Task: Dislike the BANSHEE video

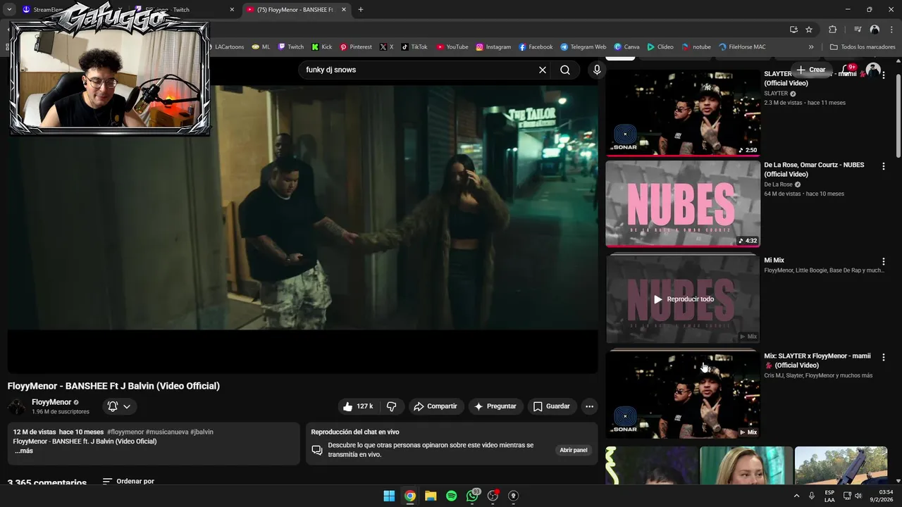Action: 392,406
